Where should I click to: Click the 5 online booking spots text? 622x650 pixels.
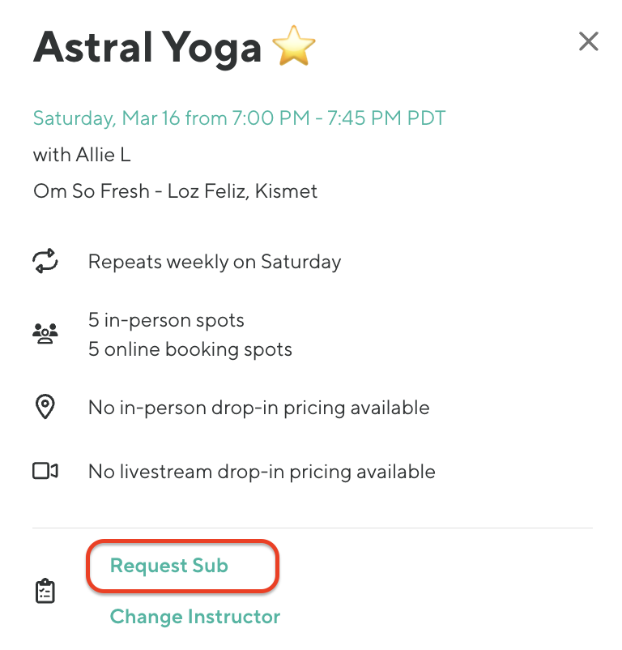coord(190,350)
